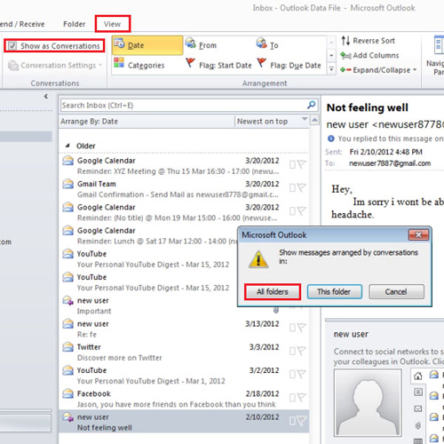Expand the arrangement gallery's More arrow
This screenshot has width=444, height=444.
pyautogui.click(x=331, y=69)
